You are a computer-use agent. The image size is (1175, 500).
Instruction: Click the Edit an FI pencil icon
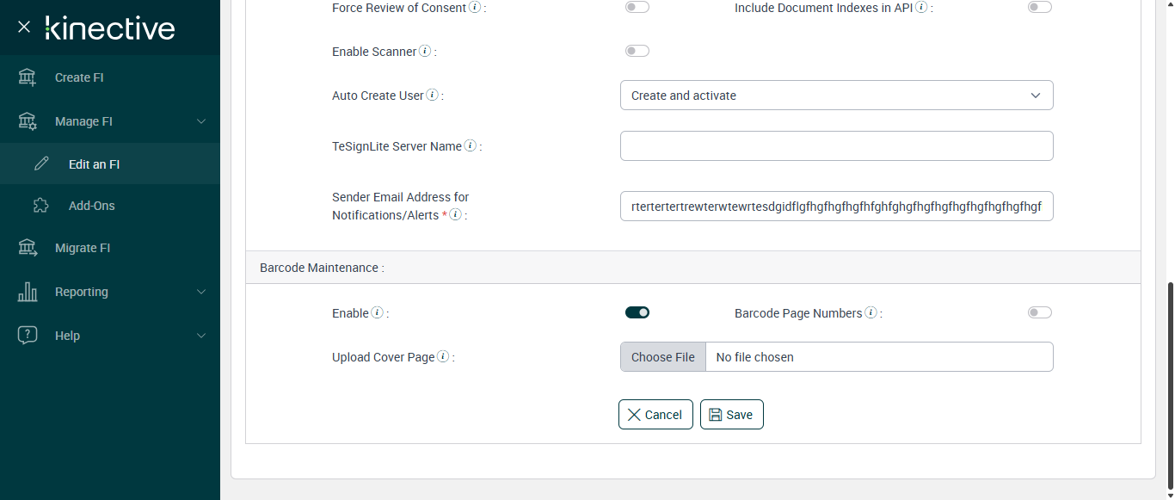[x=41, y=164]
